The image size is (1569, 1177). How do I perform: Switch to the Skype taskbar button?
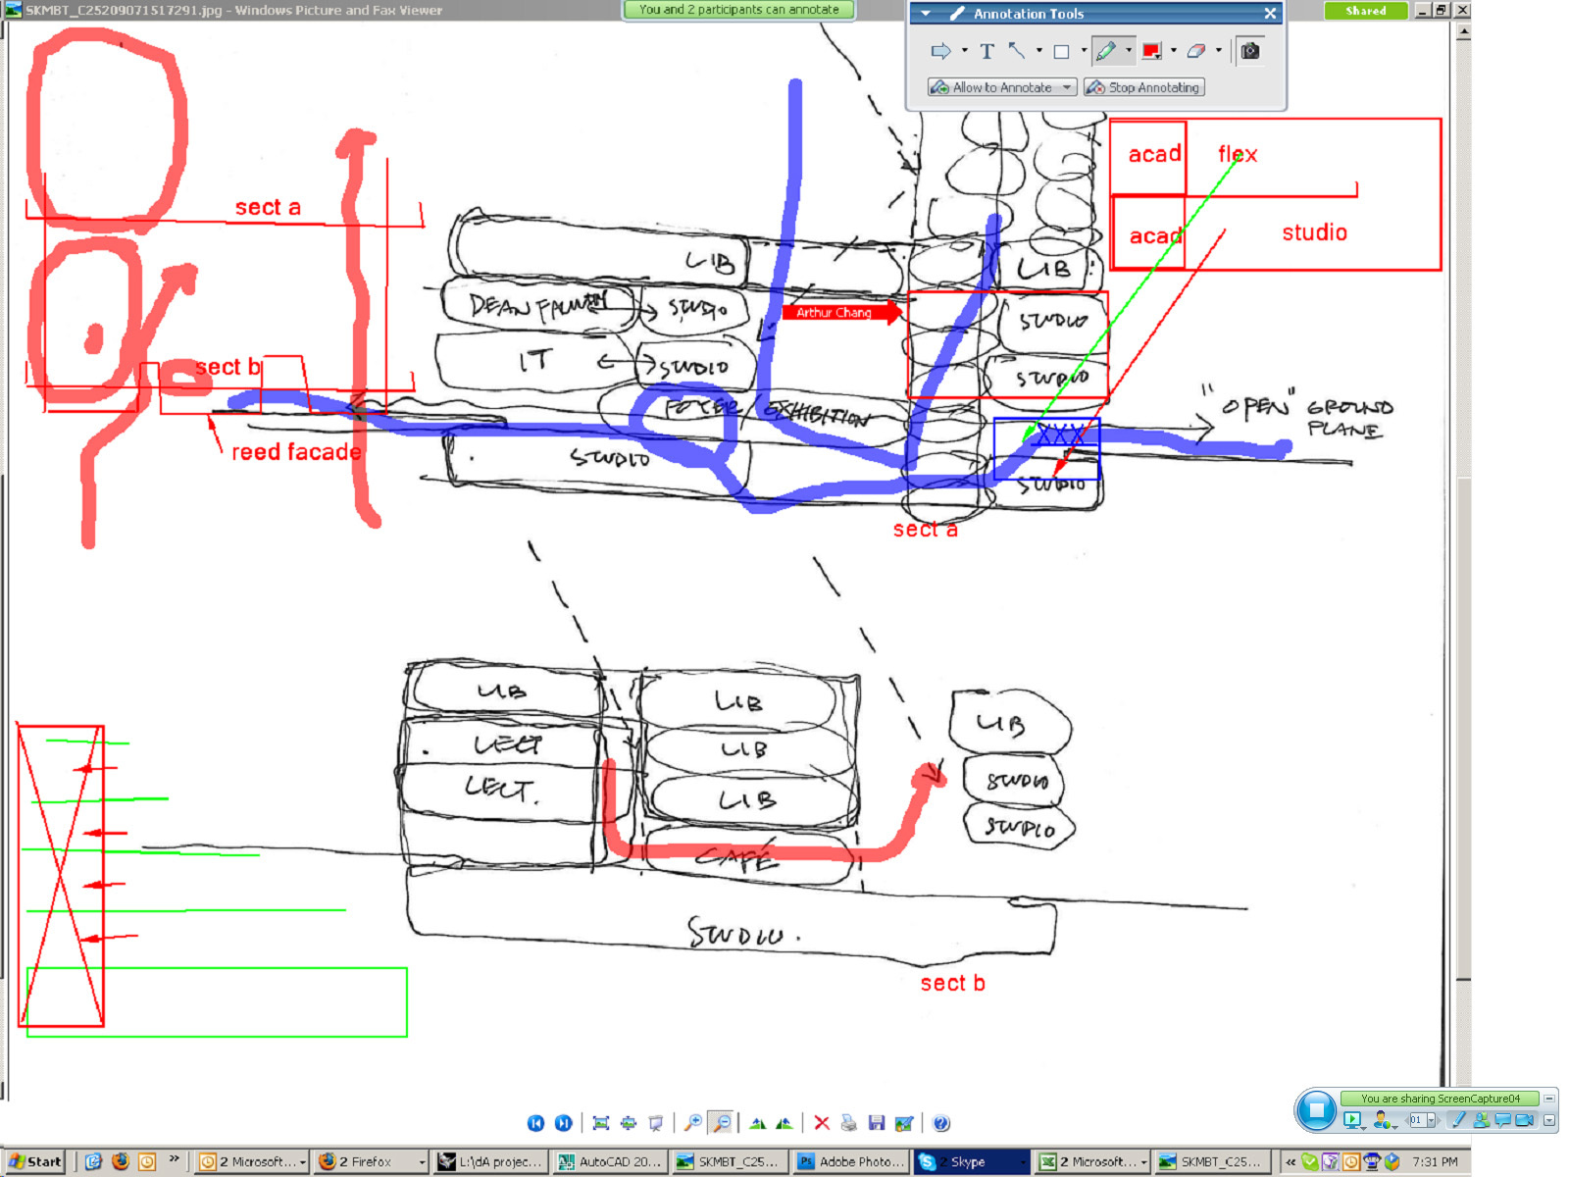(971, 1161)
